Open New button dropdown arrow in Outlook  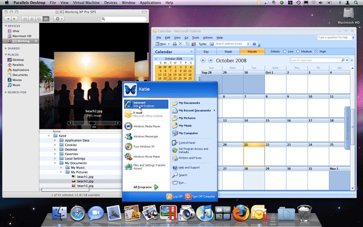[x=169, y=44]
